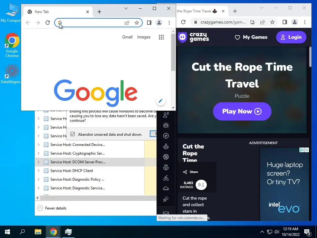Click the crazygames page vertical scrollbar thumb
The image size is (317, 238).
point(310,57)
